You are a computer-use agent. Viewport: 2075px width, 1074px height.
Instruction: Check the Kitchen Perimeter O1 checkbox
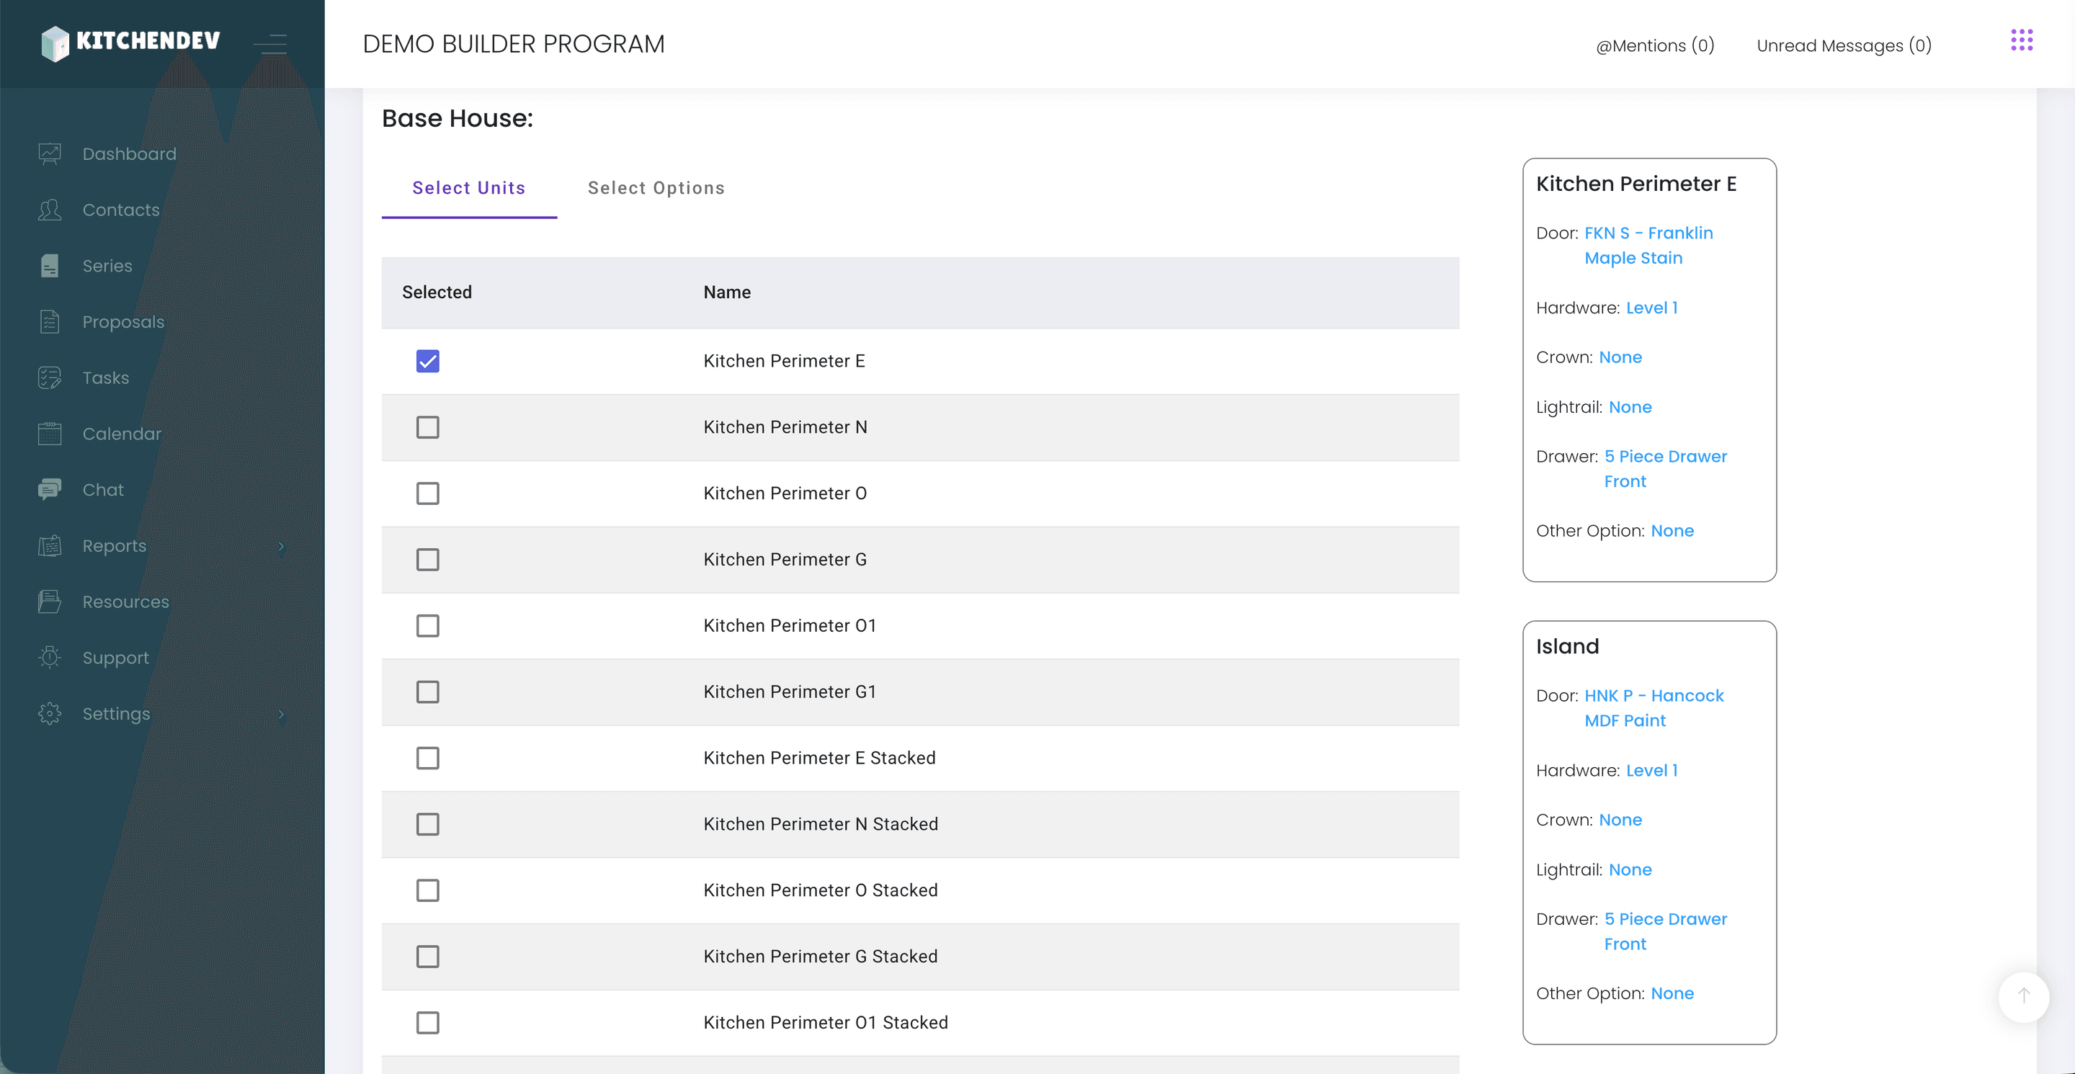click(x=428, y=625)
